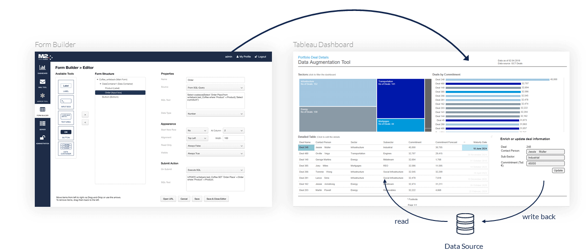Image resolution: width=586 pixels, height=252 pixels.
Task: Open the Source dropdown From SQL-Query
Action: click(216, 88)
